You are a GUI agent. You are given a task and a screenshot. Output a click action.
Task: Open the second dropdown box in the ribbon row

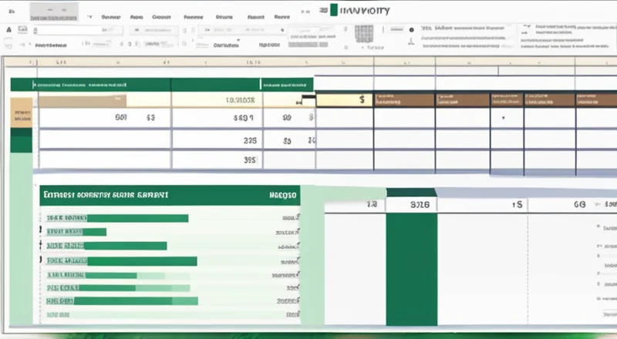[156, 29]
